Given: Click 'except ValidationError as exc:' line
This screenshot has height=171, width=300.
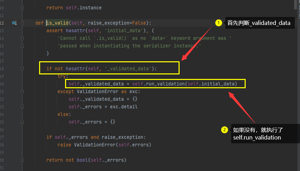Looking at the screenshot, I should [x=99, y=91].
